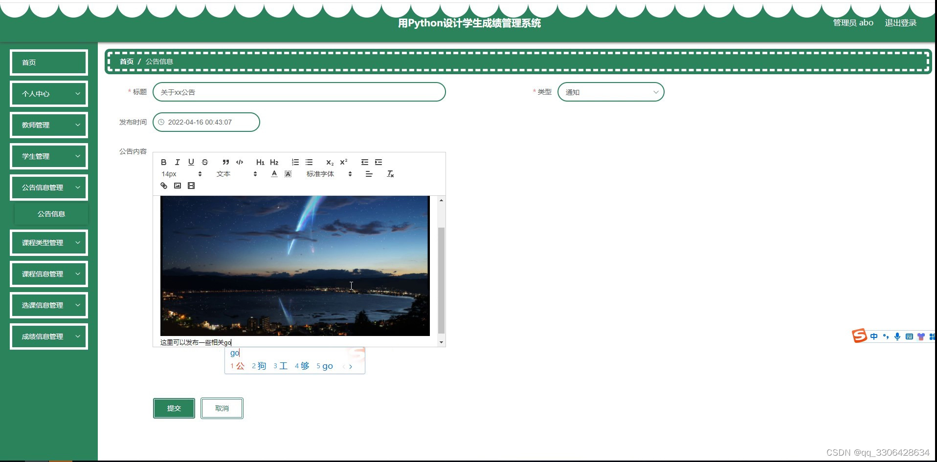Click the 公告信息 breadcrumb text

(x=159, y=62)
